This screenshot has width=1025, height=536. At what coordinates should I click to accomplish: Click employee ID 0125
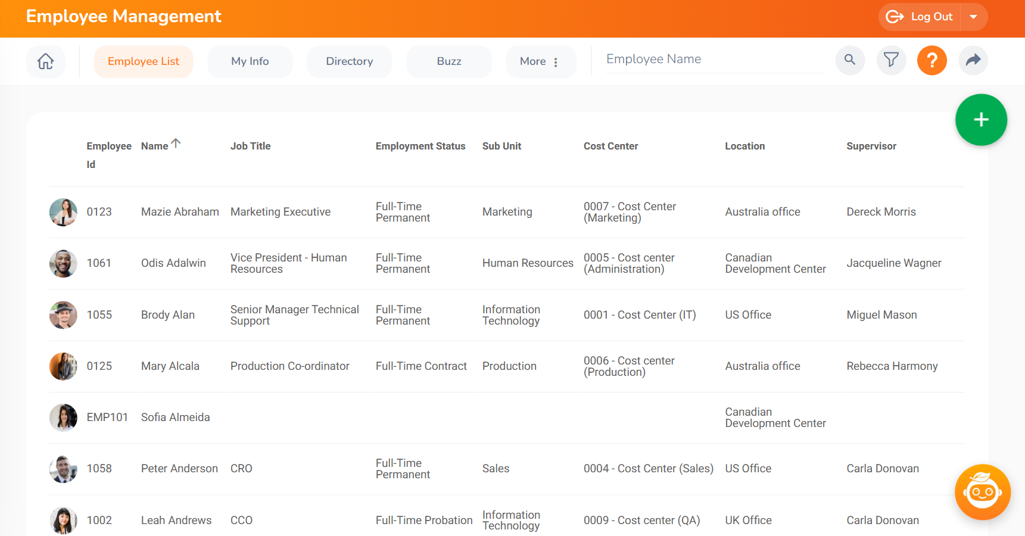coord(99,366)
